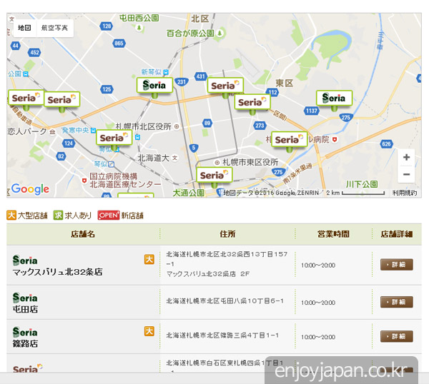Viewport: 429px width, 384px height.
Task: Click 大型店舗 legend icon
Action: 11,216
